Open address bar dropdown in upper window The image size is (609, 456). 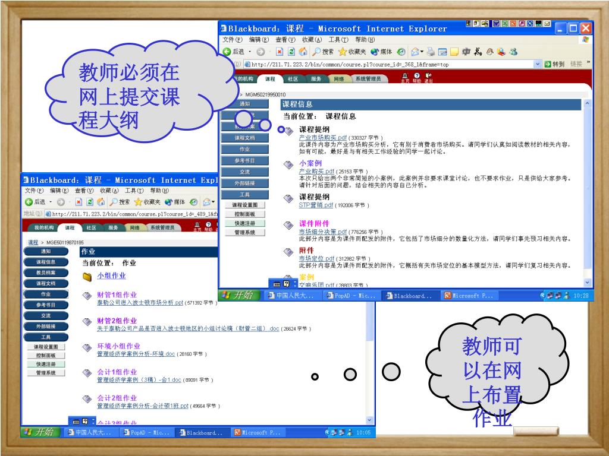coord(538,64)
